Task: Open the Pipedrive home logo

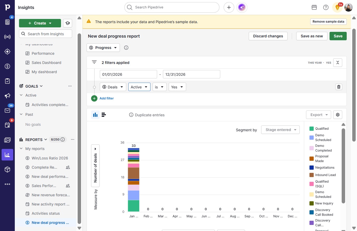Action: point(7,7)
